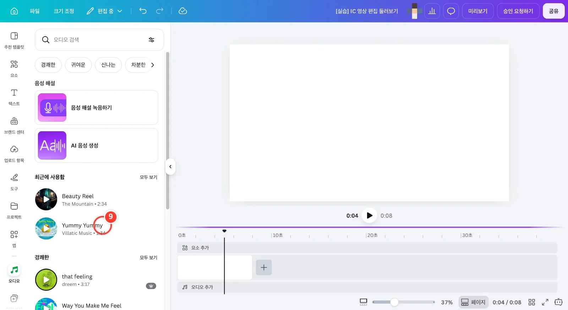568x310 pixels.
Task: Open comments speech bubble
Action: coord(451,11)
